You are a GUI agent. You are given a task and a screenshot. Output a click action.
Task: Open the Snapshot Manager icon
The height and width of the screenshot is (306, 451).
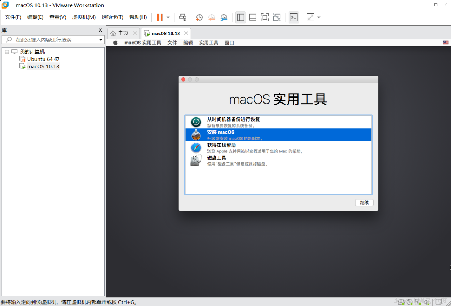[x=224, y=17]
